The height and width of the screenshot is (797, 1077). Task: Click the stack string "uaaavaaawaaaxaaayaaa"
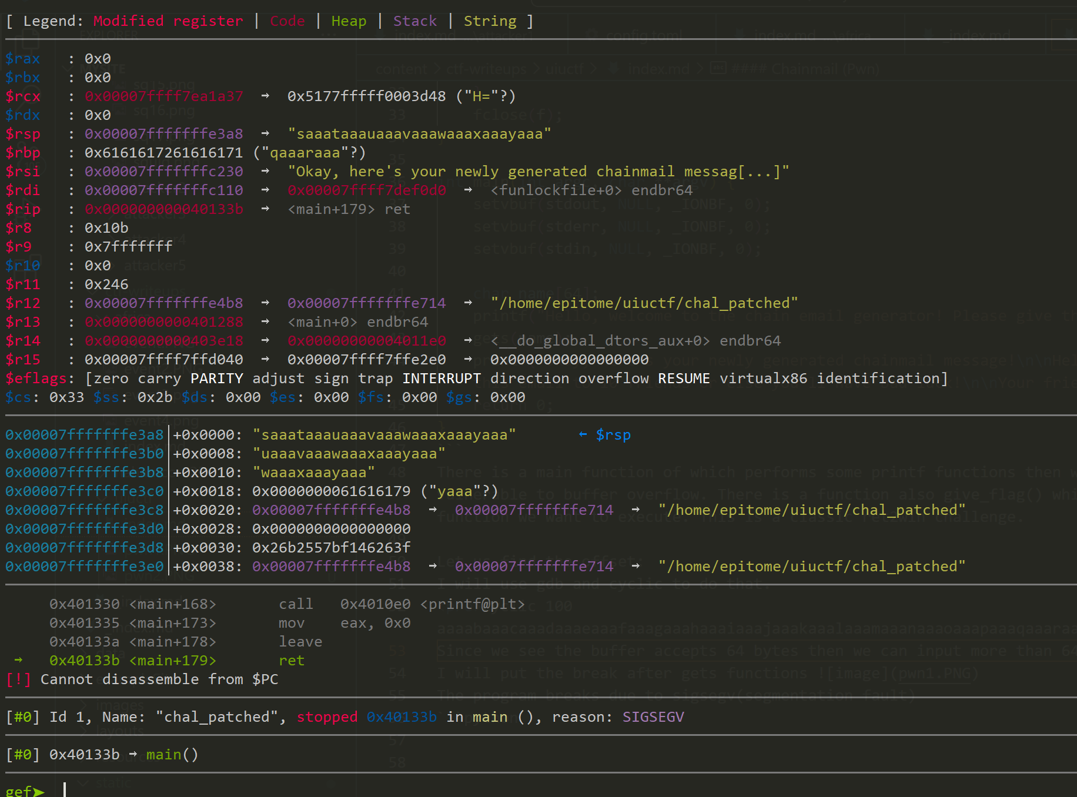[349, 454]
